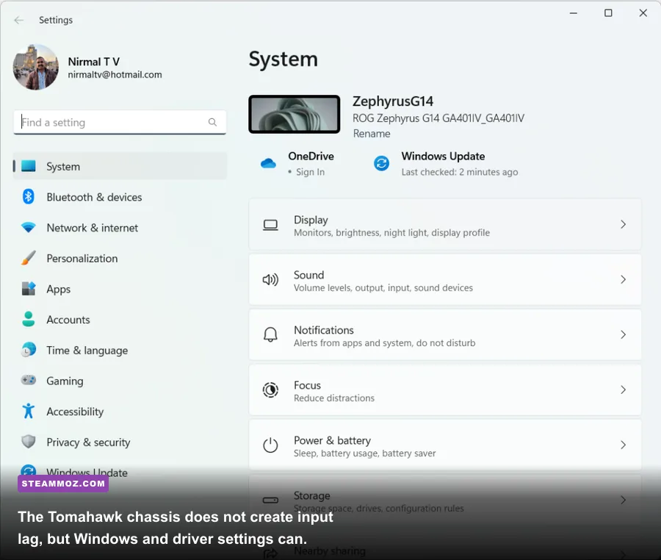Navigate to Accounts settings
This screenshot has width=661, height=560.
click(x=120, y=319)
